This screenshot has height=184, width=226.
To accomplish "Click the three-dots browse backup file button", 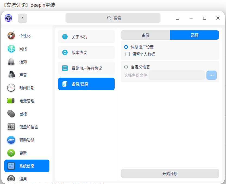I will coord(212,75).
